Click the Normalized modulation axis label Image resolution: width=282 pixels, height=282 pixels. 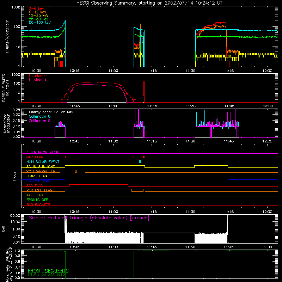6,123
